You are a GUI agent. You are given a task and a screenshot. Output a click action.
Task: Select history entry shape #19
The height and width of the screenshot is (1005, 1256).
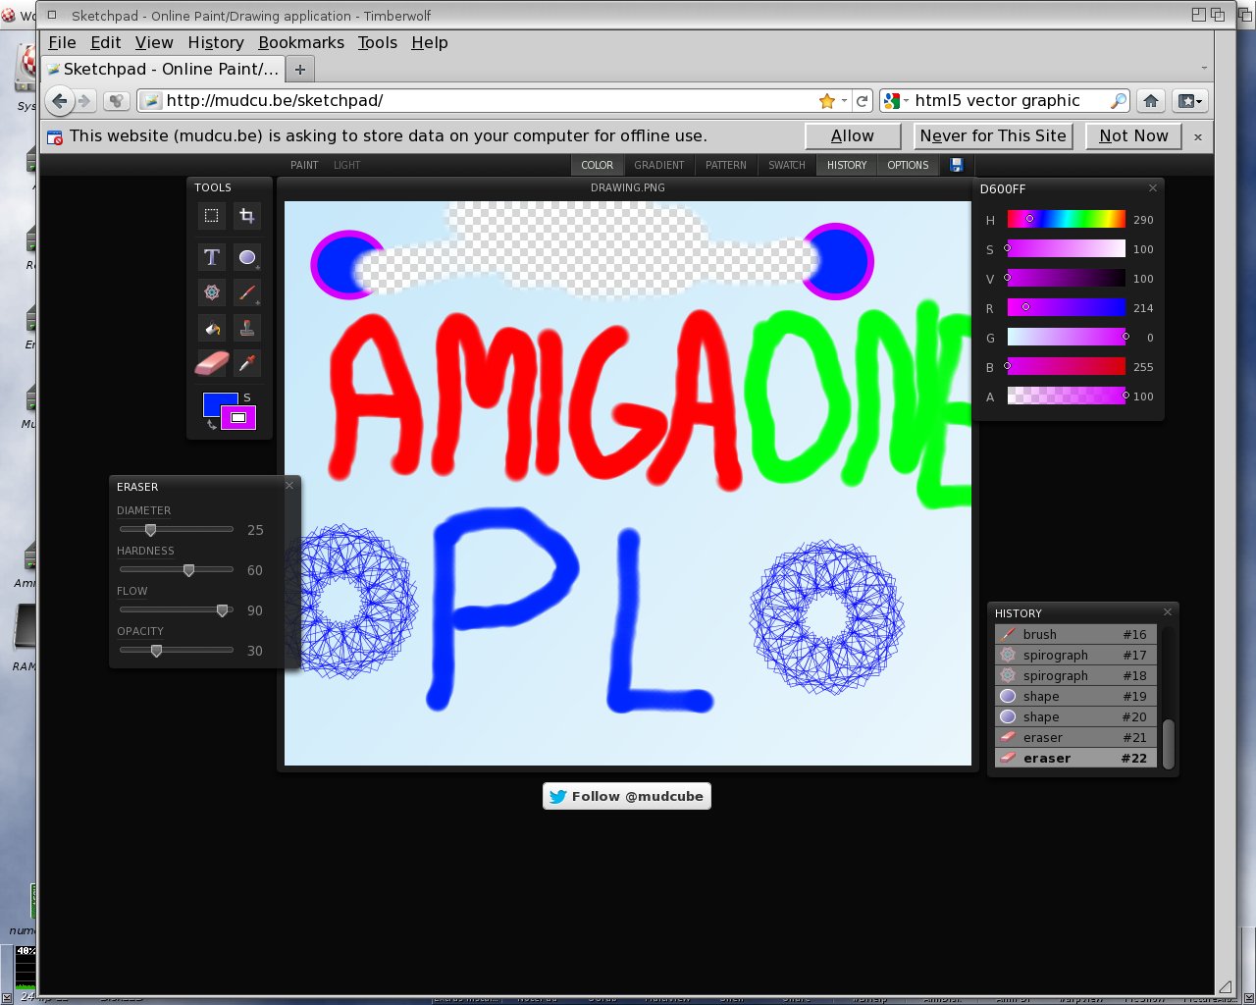tap(1075, 696)
